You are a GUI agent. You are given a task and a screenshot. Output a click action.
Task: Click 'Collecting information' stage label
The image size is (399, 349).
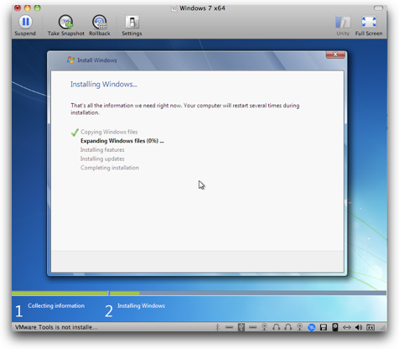56,305
